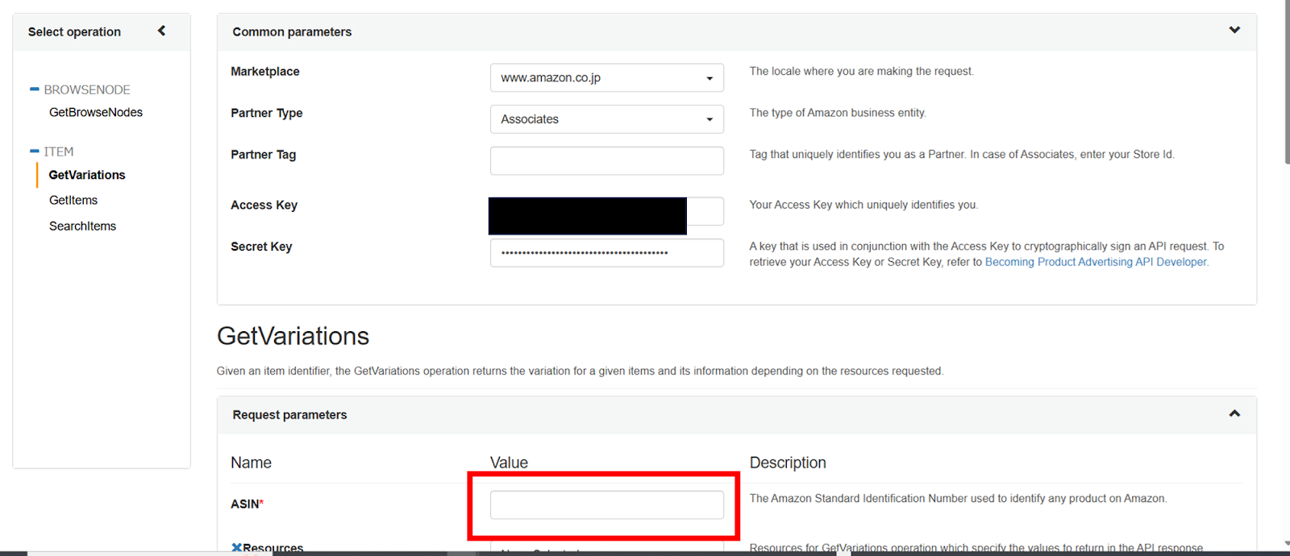The image size is (1290, 556).
Task: Click the GetVariations page heading
Action: tap(293, 336)
